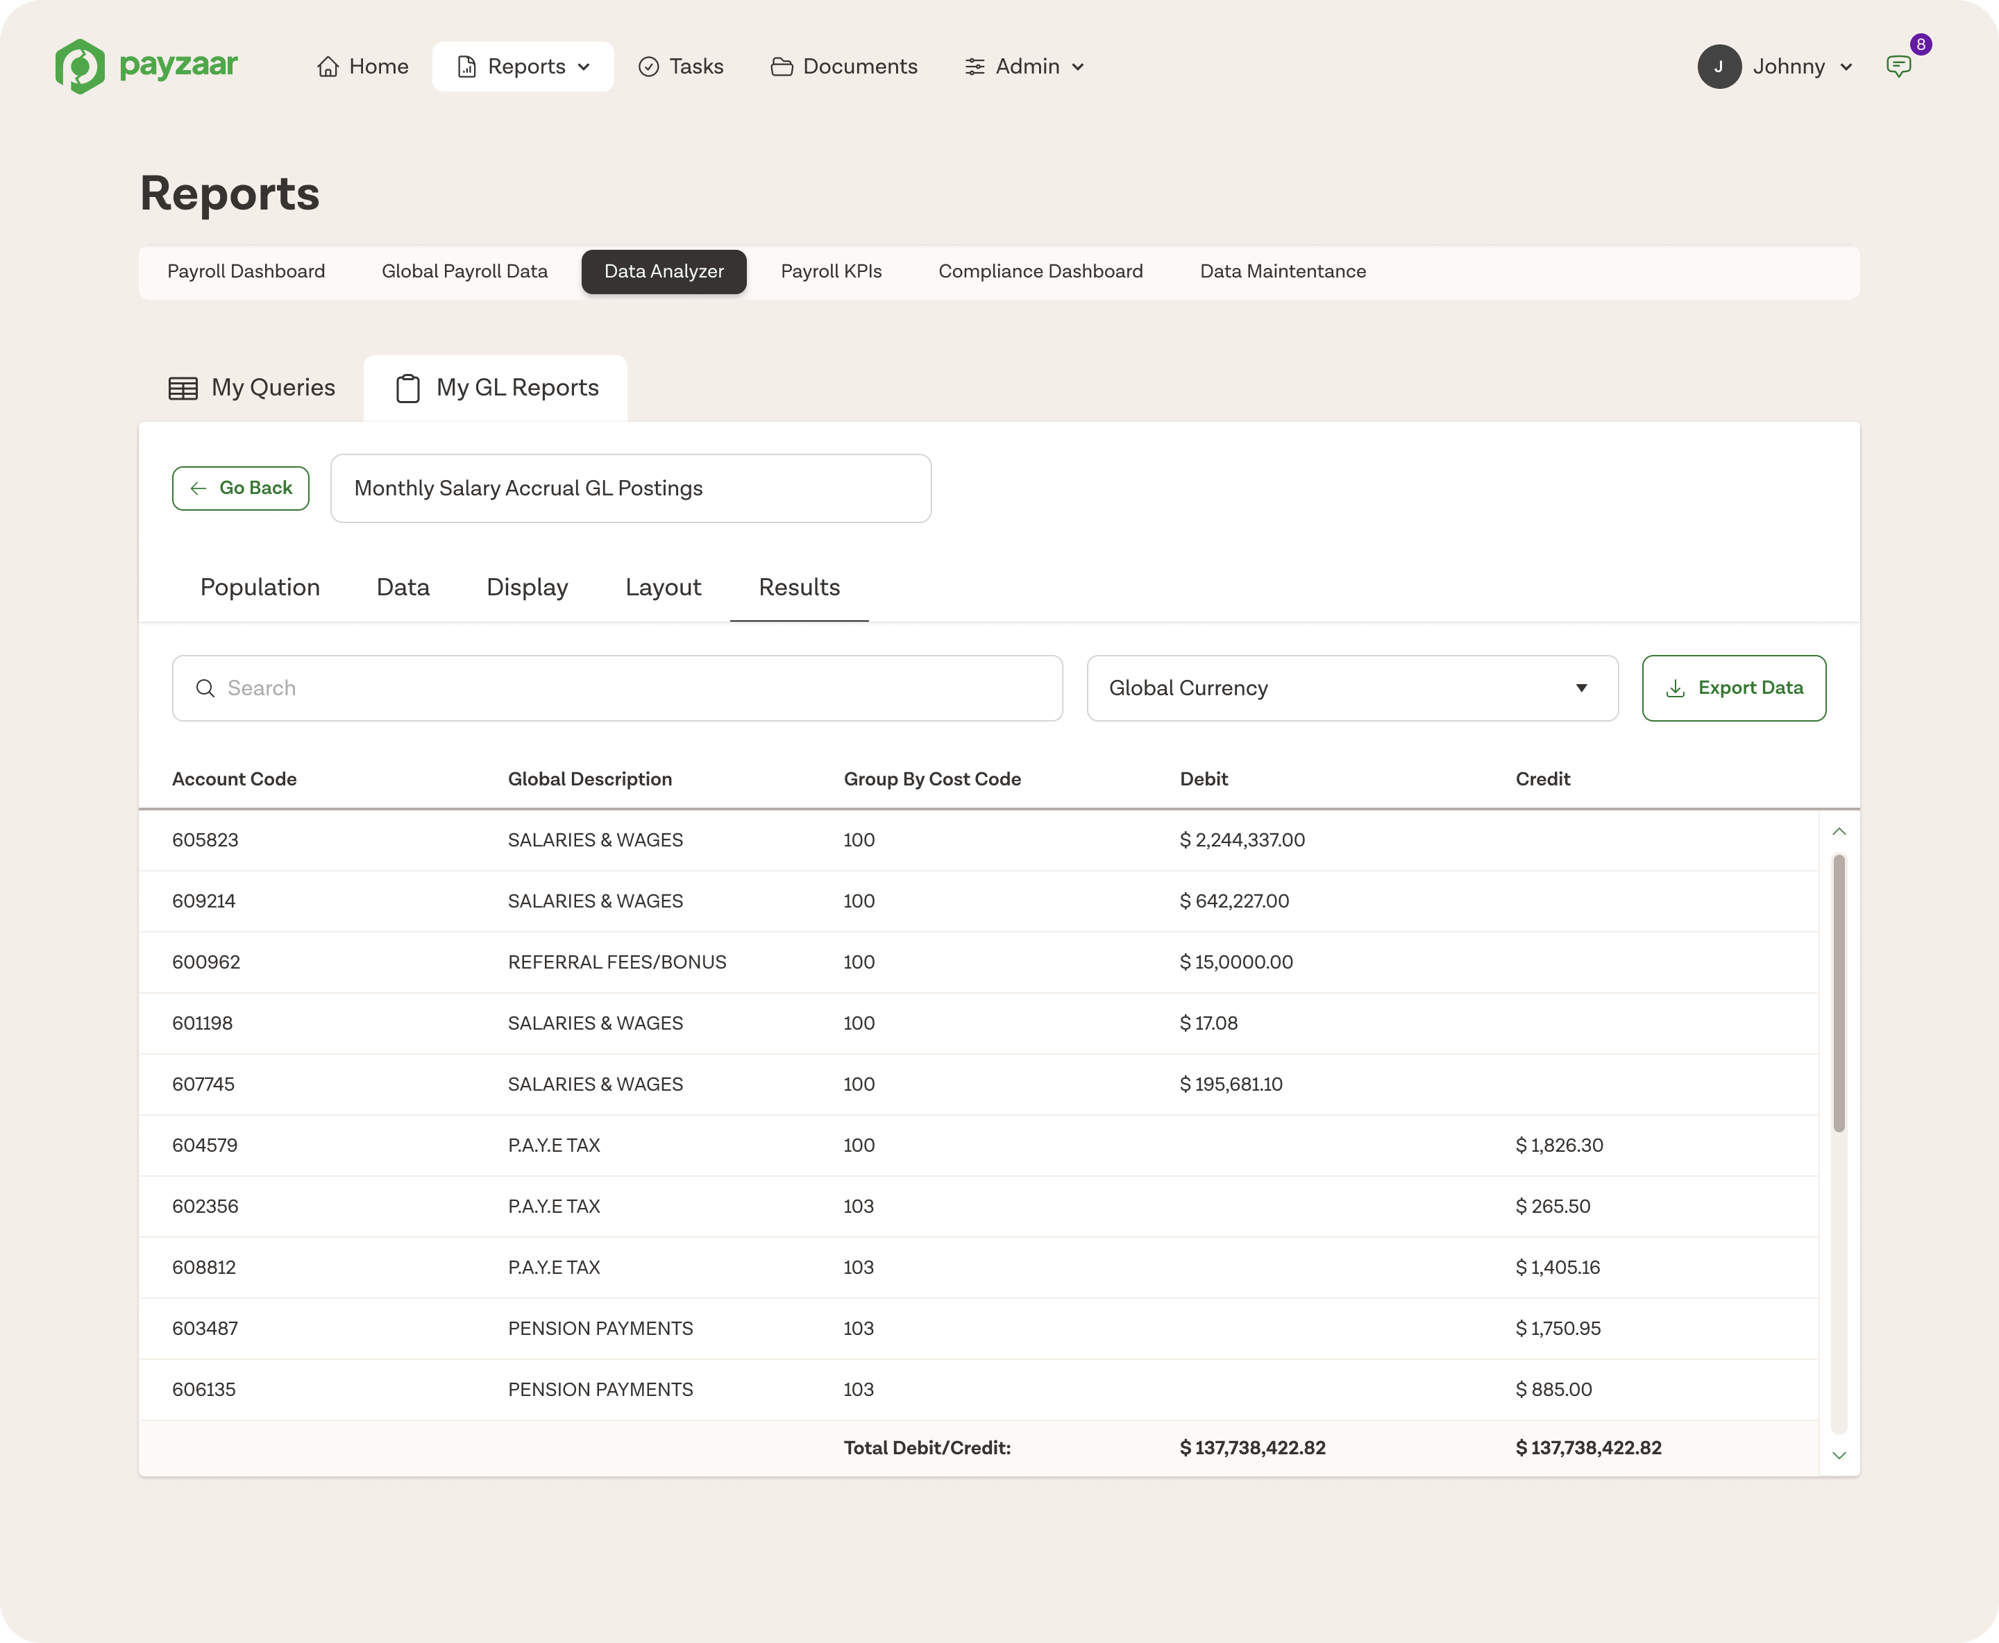The width and height of the screenshot is (1999, 1643).
Task: Open the Compliance Dashboard tab
Action: [x=1040, y=271]
